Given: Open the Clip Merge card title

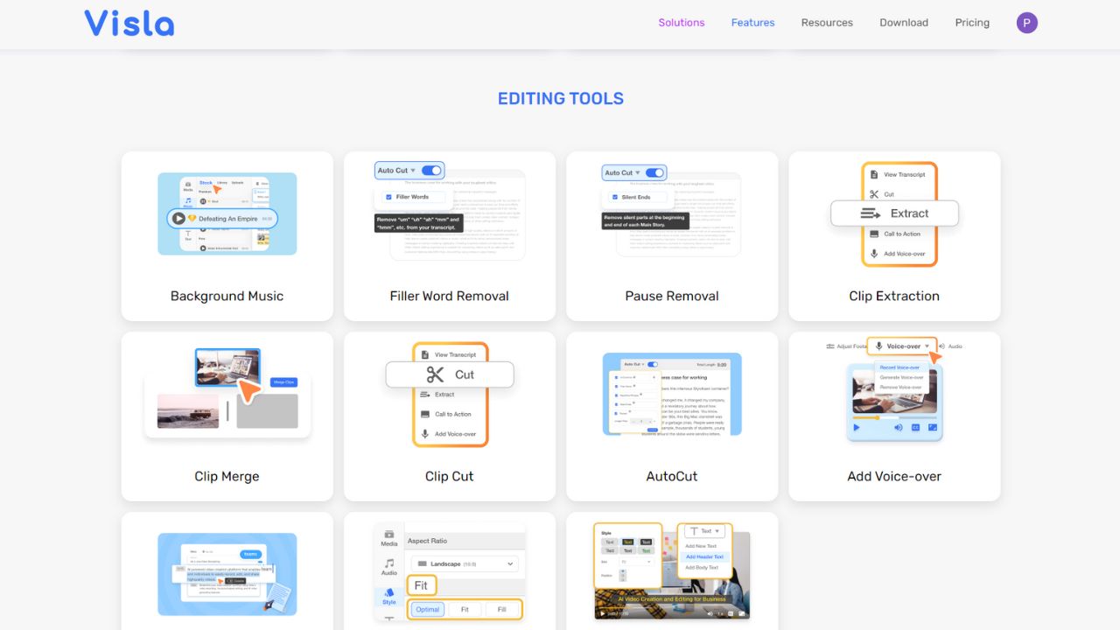Looking at the screenshot, I should pos(227,476).
